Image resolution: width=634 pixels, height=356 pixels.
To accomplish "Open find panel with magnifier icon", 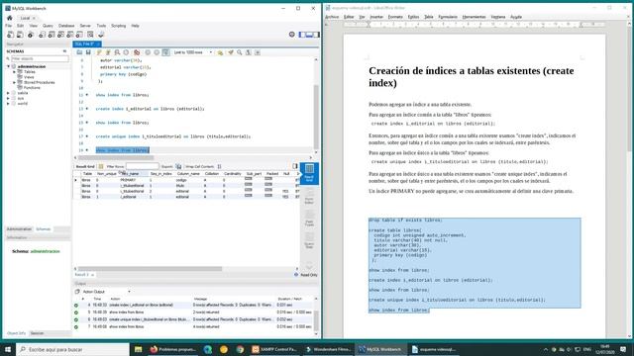I will pos(240,52).
